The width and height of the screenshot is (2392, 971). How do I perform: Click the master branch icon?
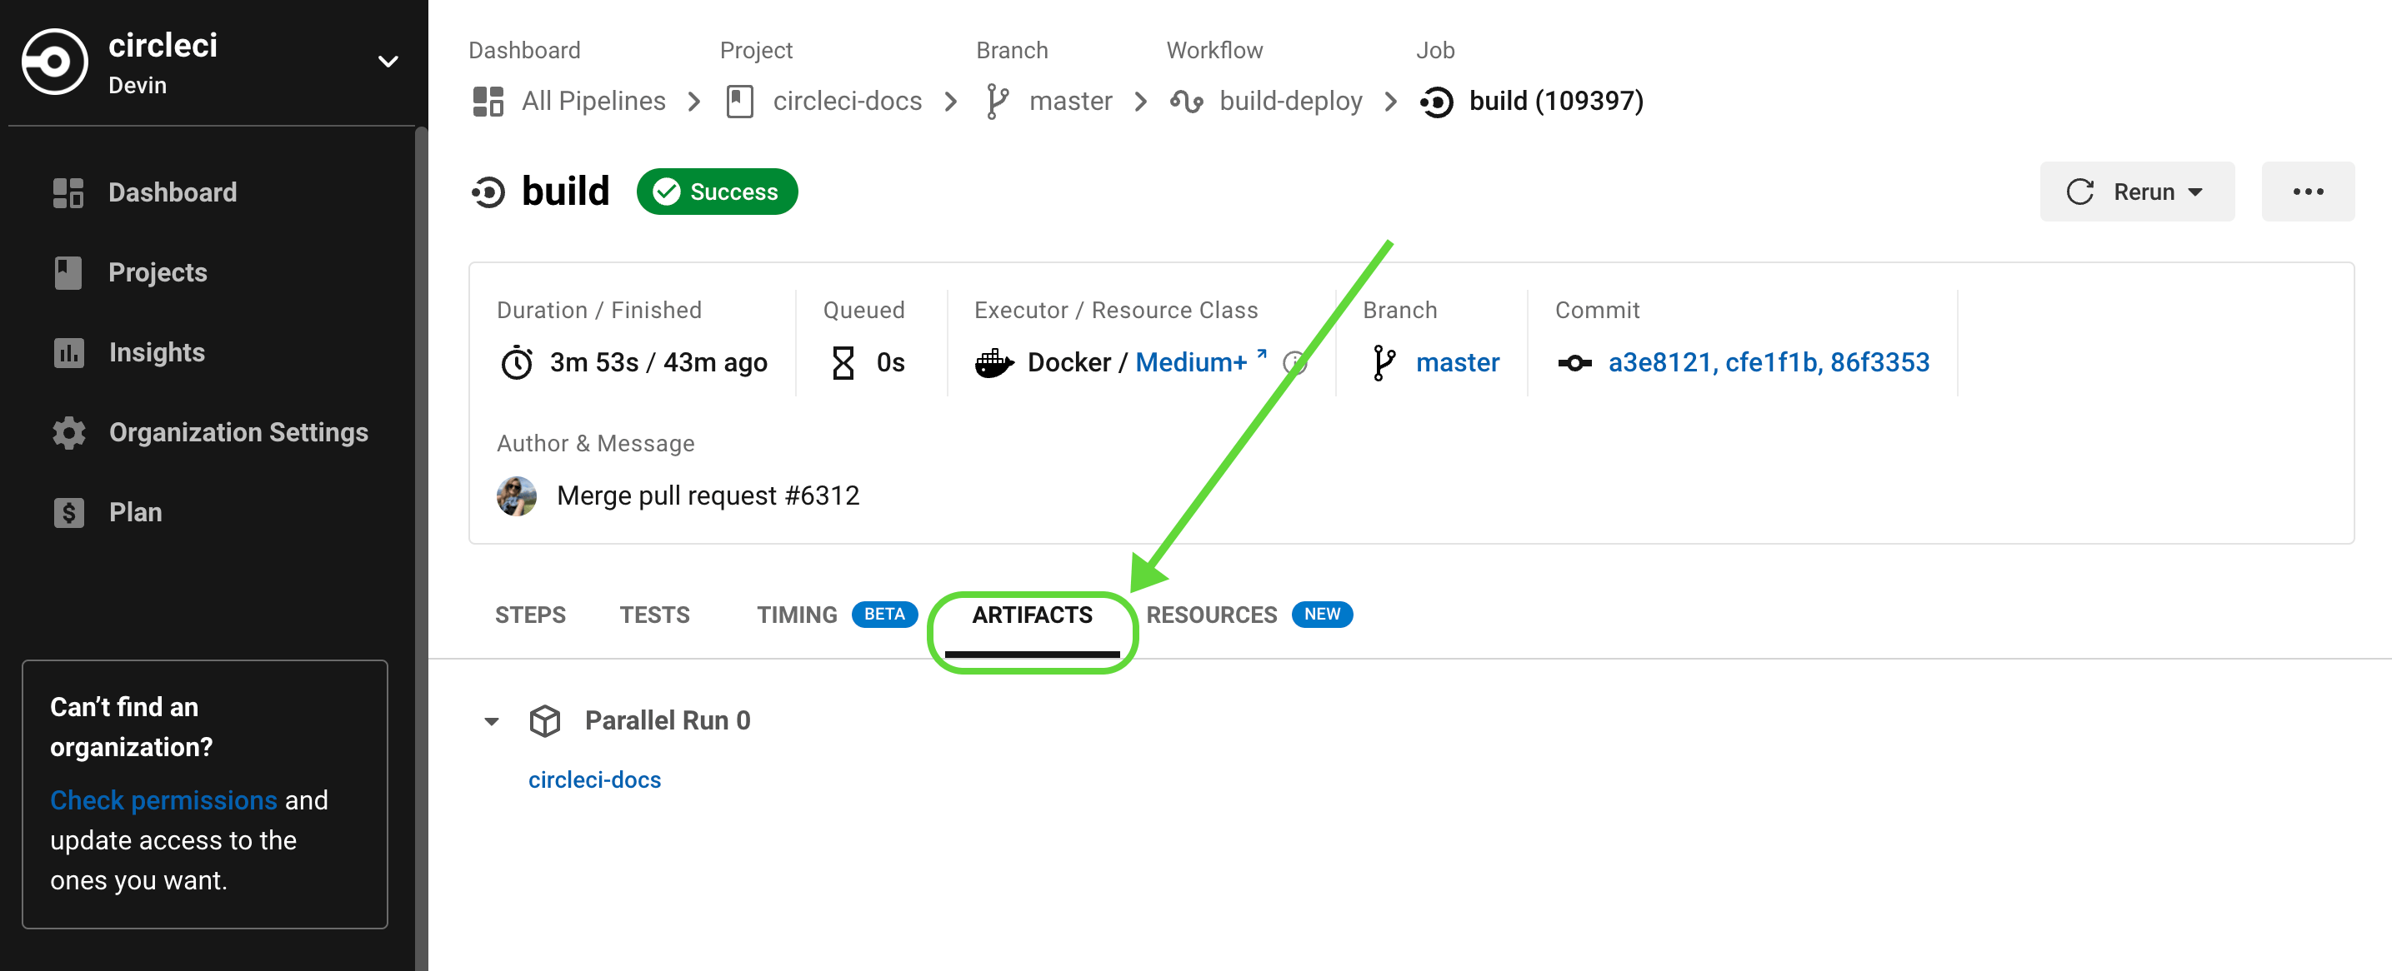pyautogui.click(x=1380, y=361)
